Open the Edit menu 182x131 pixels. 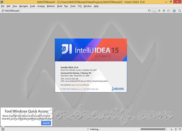8,6
